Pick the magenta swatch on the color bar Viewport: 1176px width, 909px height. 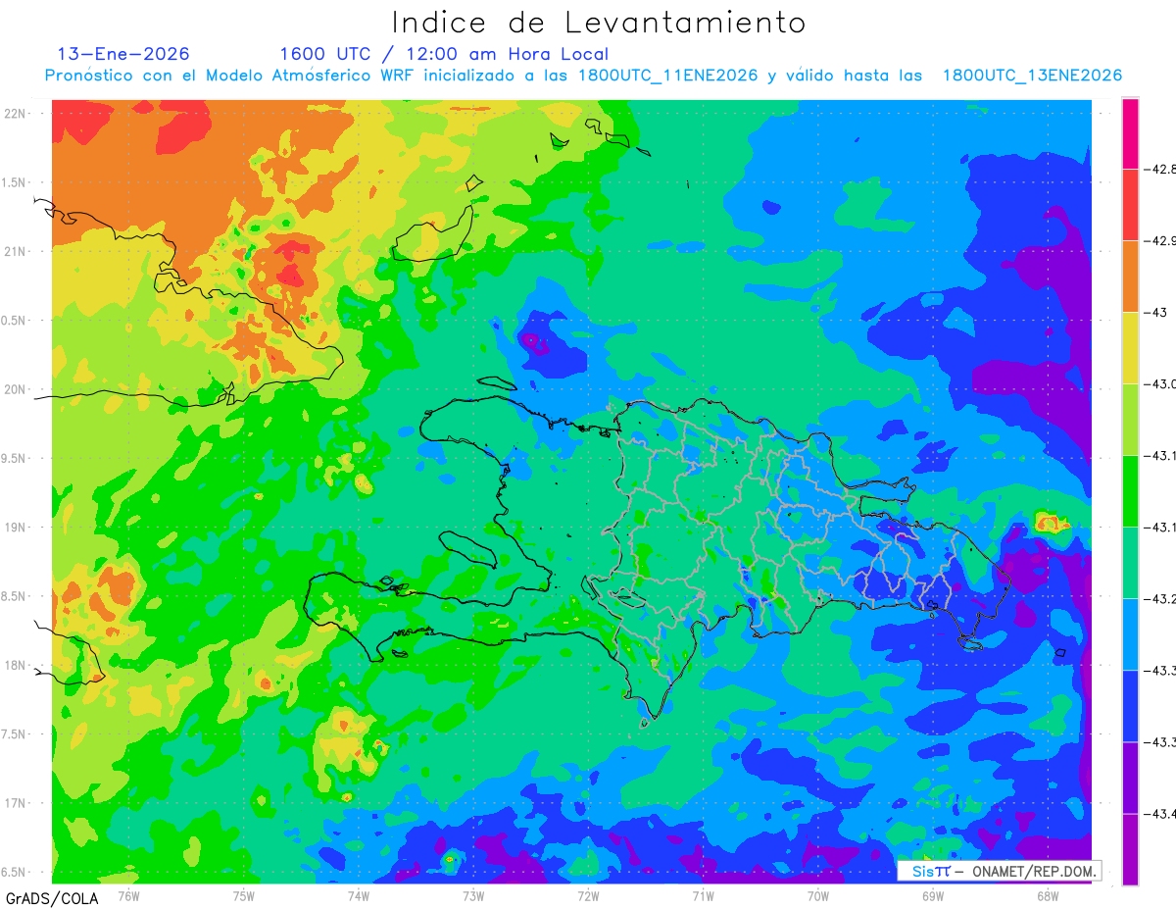click(1130, 133)
